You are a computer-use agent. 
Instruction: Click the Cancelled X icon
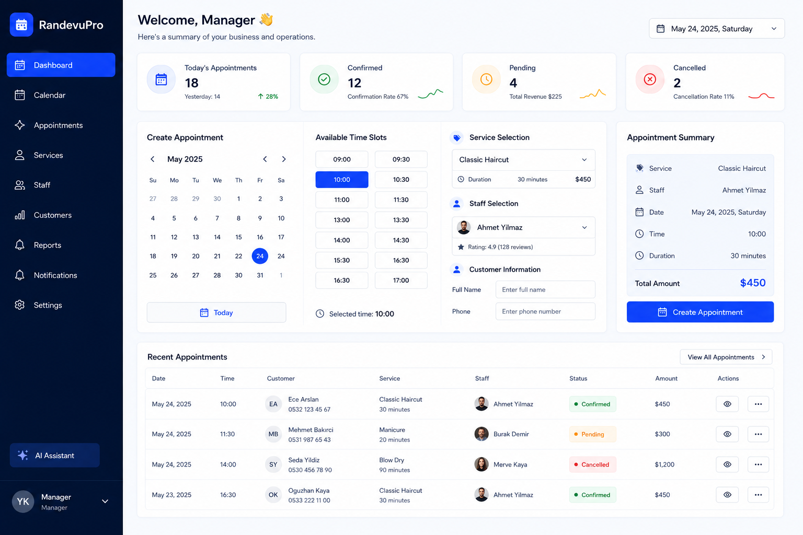[650, 79]
